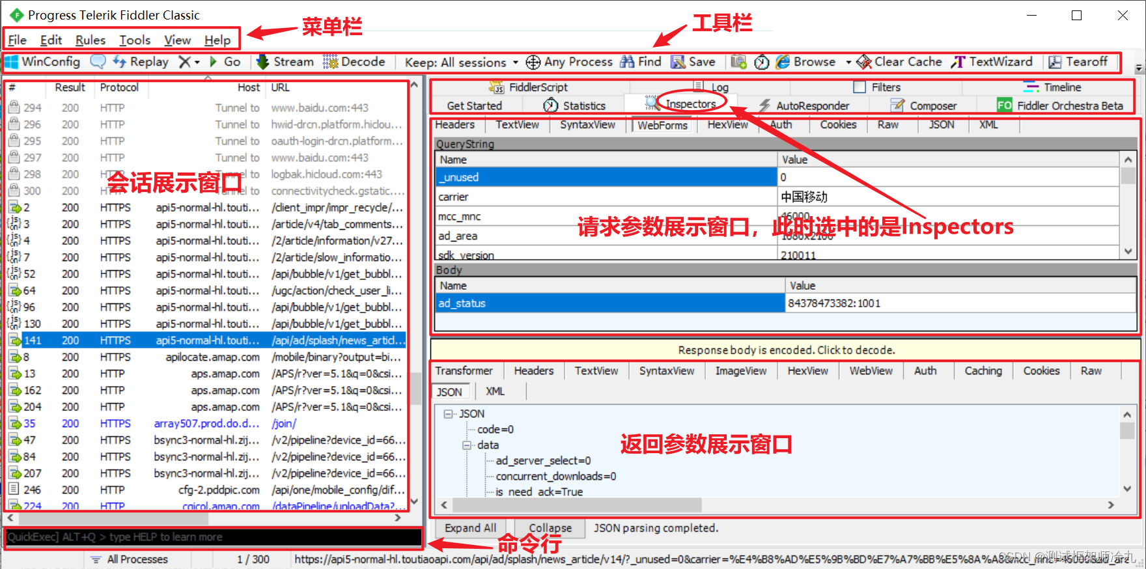Click the Clear Cache icon
The height and width of the screenshot is (569, 1146).
click(x=864, y=62)
